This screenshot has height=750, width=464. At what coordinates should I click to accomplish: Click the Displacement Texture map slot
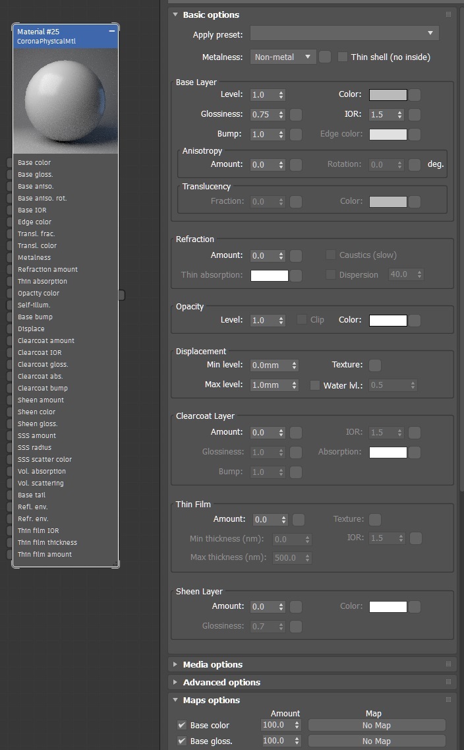click(x=375, y=365)
